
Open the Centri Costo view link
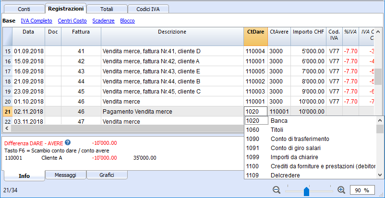coord(72,21)
